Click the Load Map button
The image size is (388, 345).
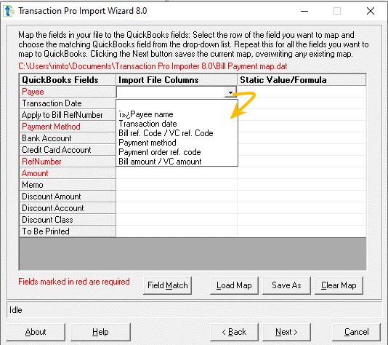[x=234, y=285]
